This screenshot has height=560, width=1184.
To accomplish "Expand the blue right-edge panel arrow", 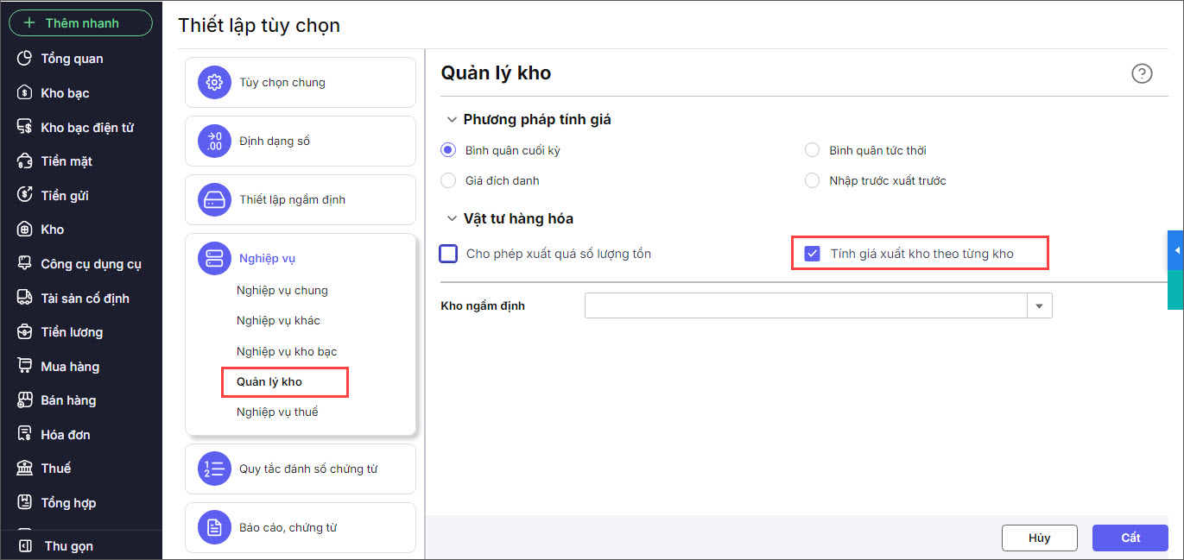I will tap(1175, 250).
